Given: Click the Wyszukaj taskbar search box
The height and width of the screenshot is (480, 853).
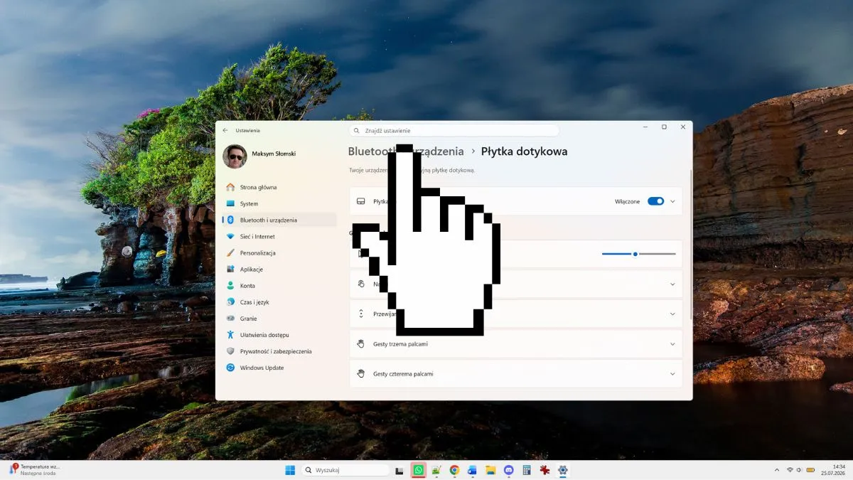Looking at the screenshot, I should click(345, 470).
